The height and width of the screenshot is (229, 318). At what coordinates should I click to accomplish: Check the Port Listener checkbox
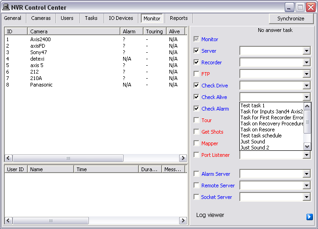(196, 155)
